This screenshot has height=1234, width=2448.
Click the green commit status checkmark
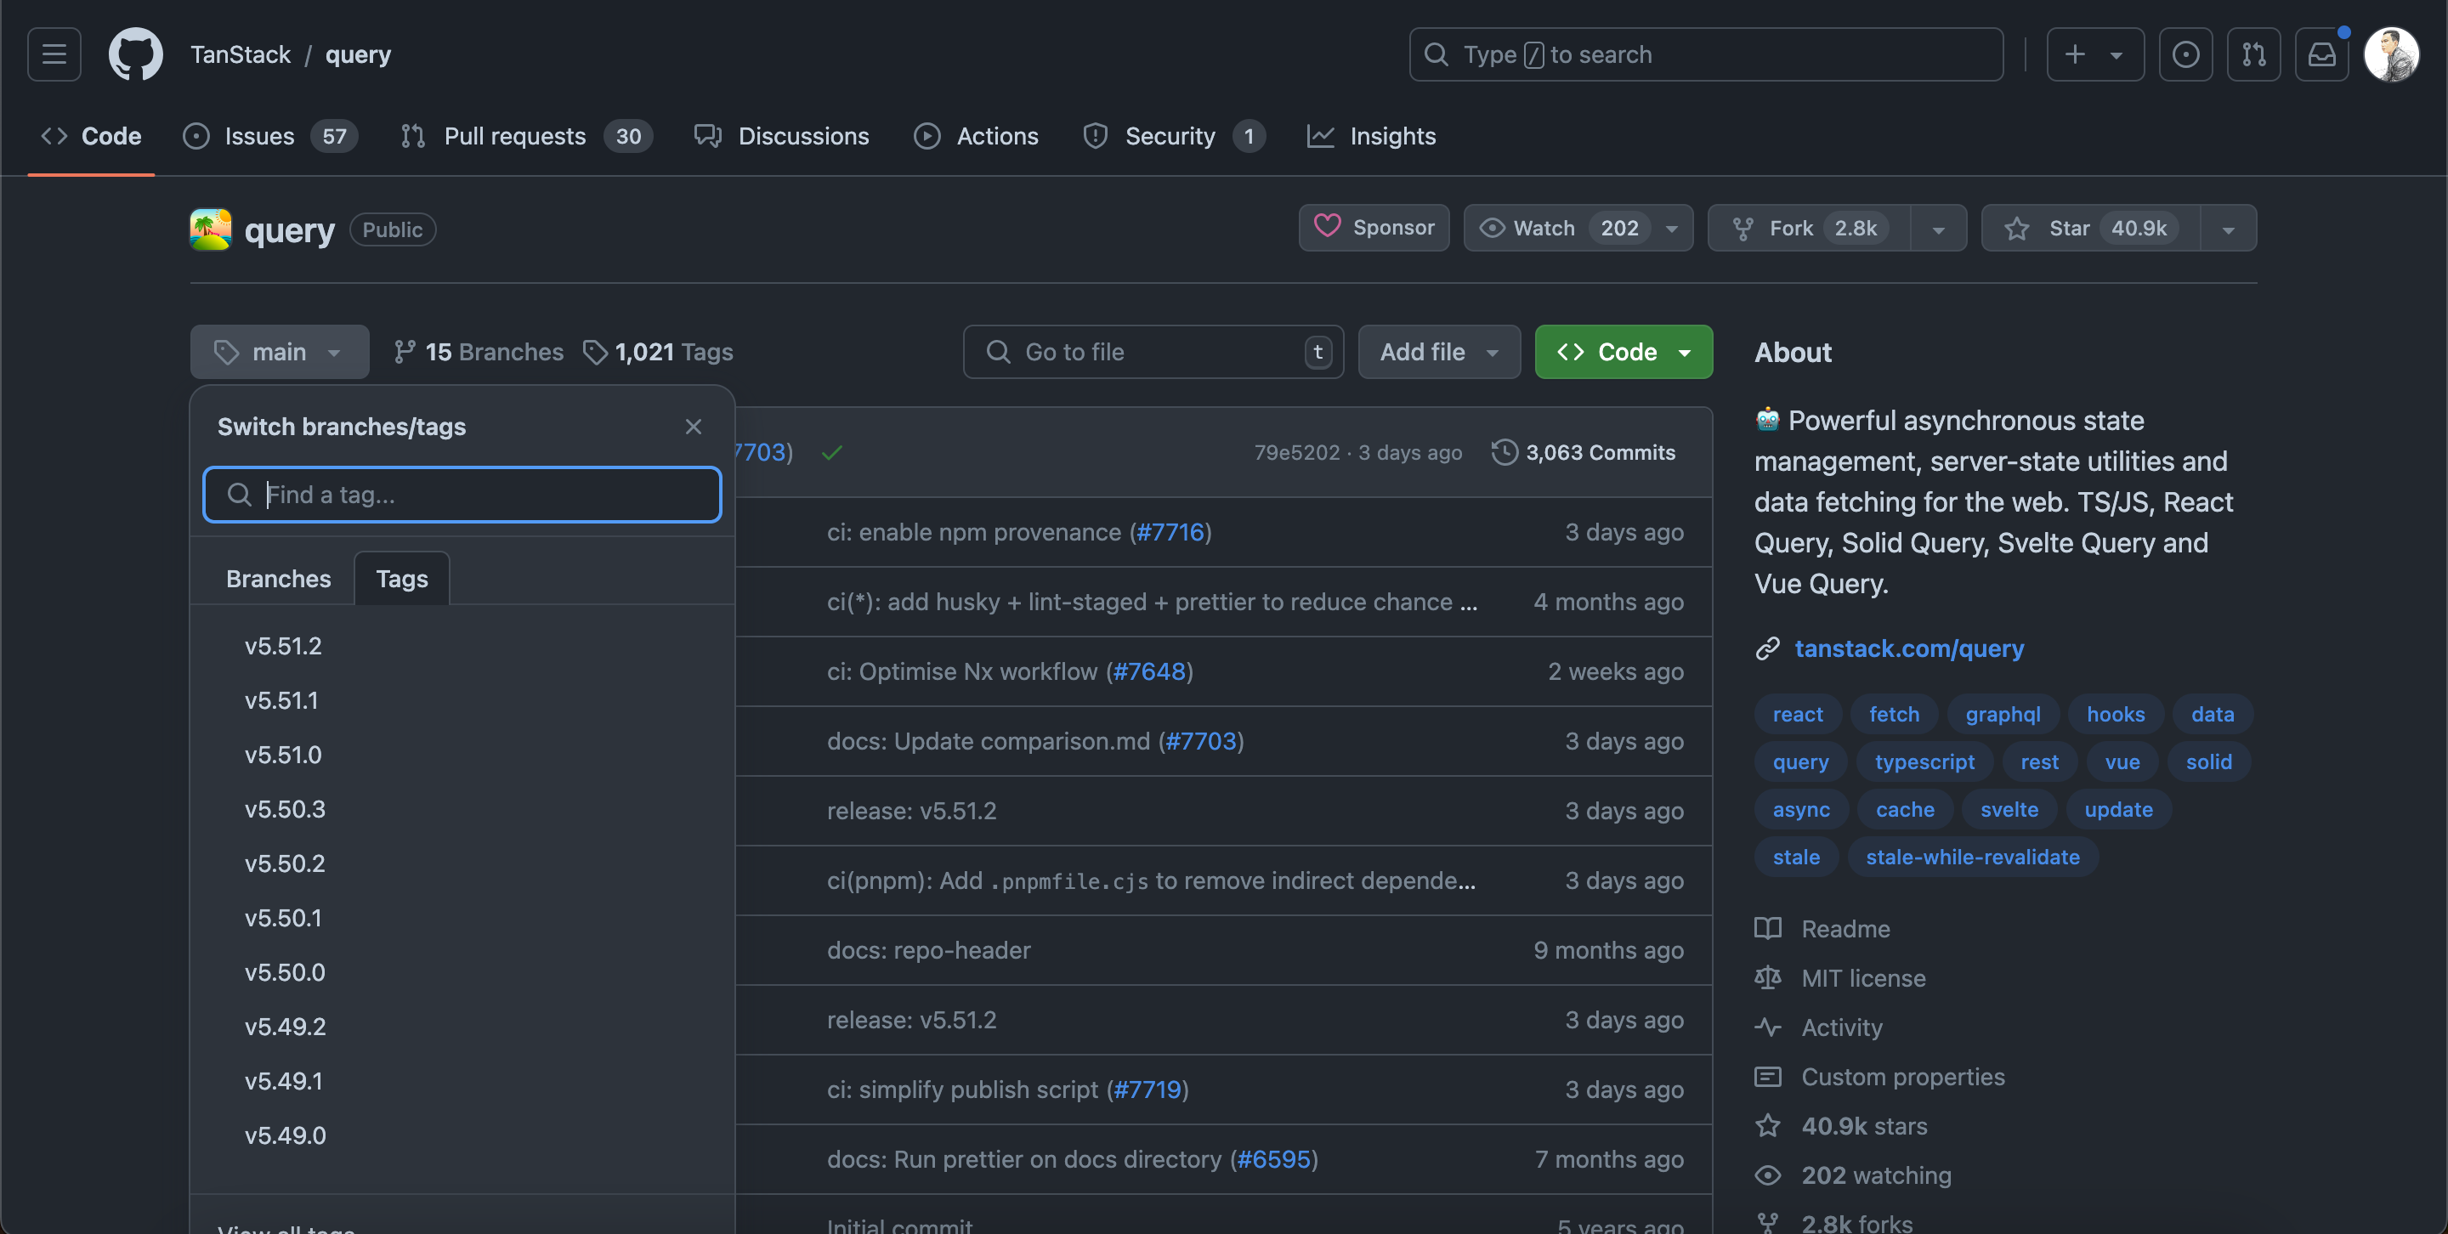tap(832, 453)
